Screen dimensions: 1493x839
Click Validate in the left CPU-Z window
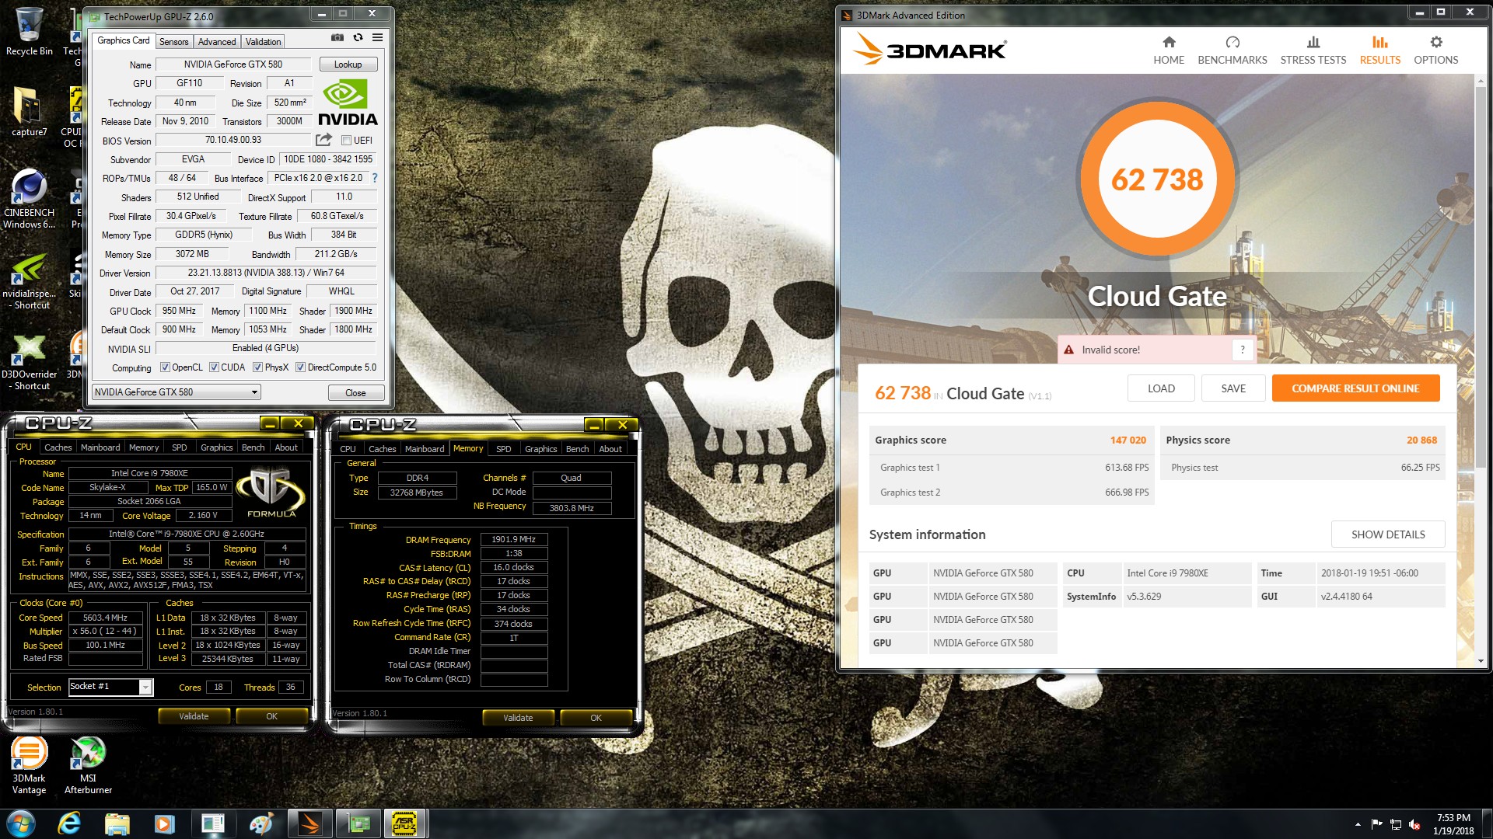point(194,716)
